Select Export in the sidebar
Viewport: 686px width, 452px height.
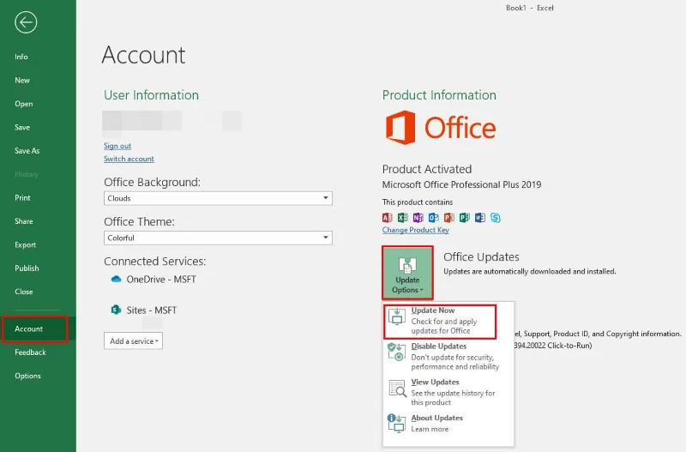click(x=26, y=244)
